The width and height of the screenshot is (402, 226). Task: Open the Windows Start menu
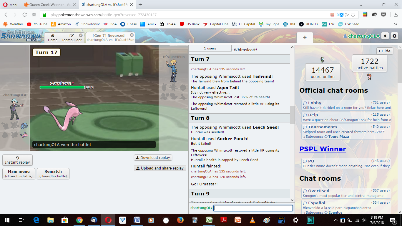(x=7, y=220)
